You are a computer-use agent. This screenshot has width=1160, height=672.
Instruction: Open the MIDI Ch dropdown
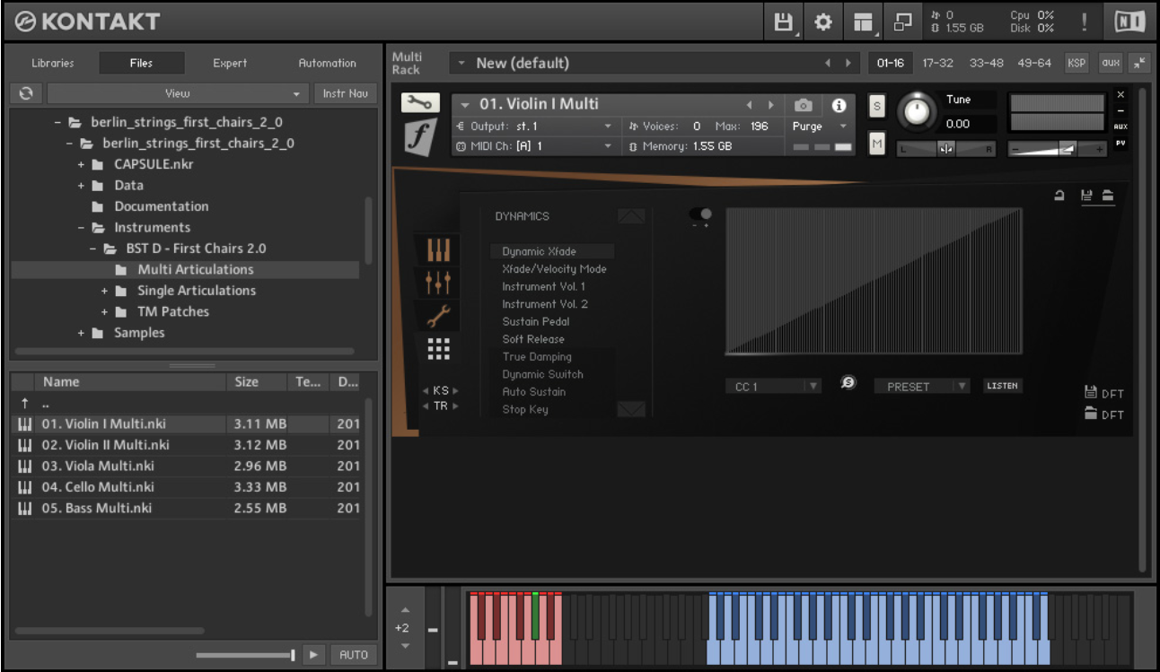(534, 146)
